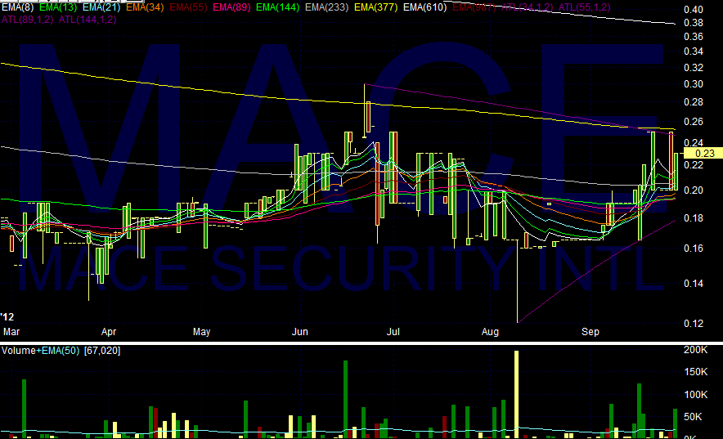The height and width of the screenshot is (439, 723).
Task: Click the May label on the time axis
Action: point(201,332)
